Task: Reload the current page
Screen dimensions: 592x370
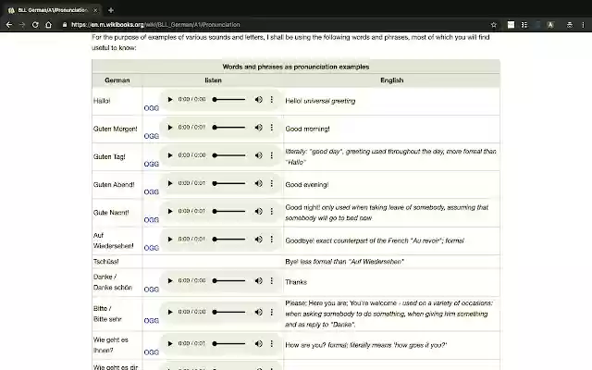Action: pyautogui.click(x=35, y=25)
